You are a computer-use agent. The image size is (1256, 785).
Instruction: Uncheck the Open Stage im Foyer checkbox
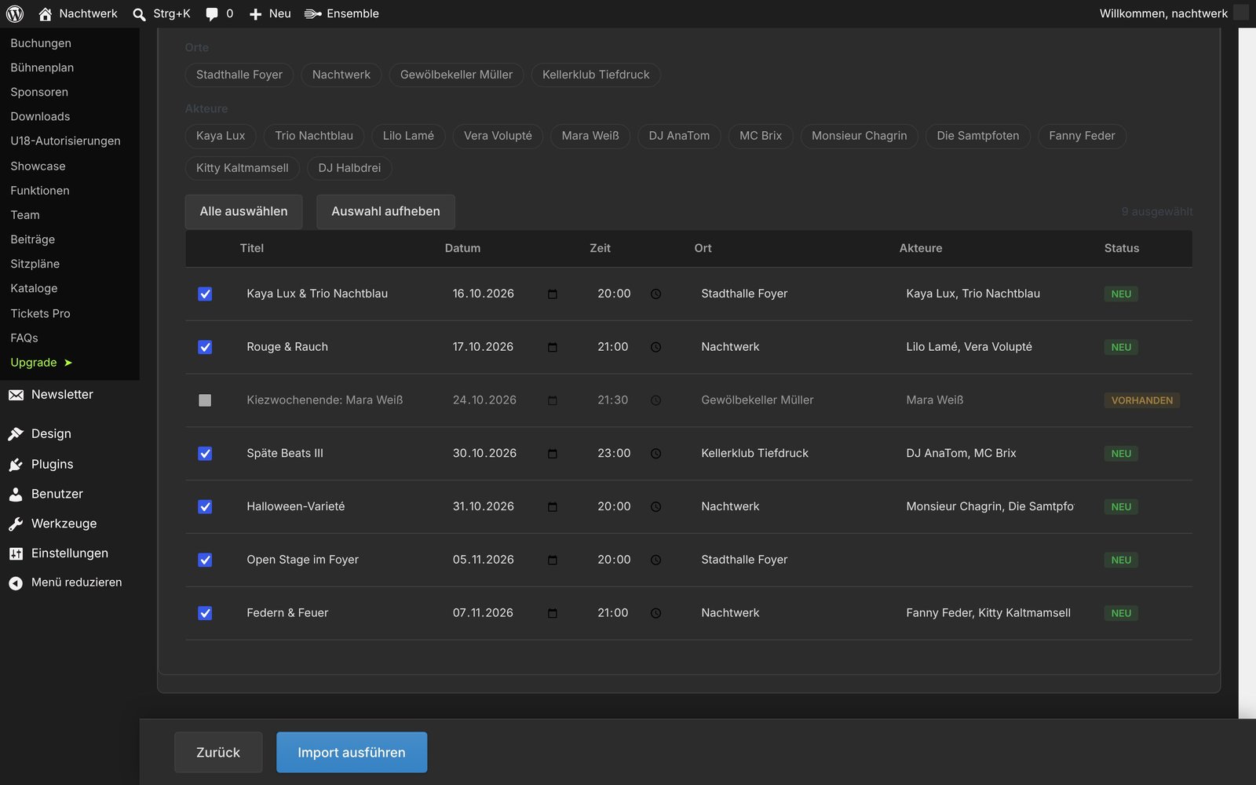[205, 560]
